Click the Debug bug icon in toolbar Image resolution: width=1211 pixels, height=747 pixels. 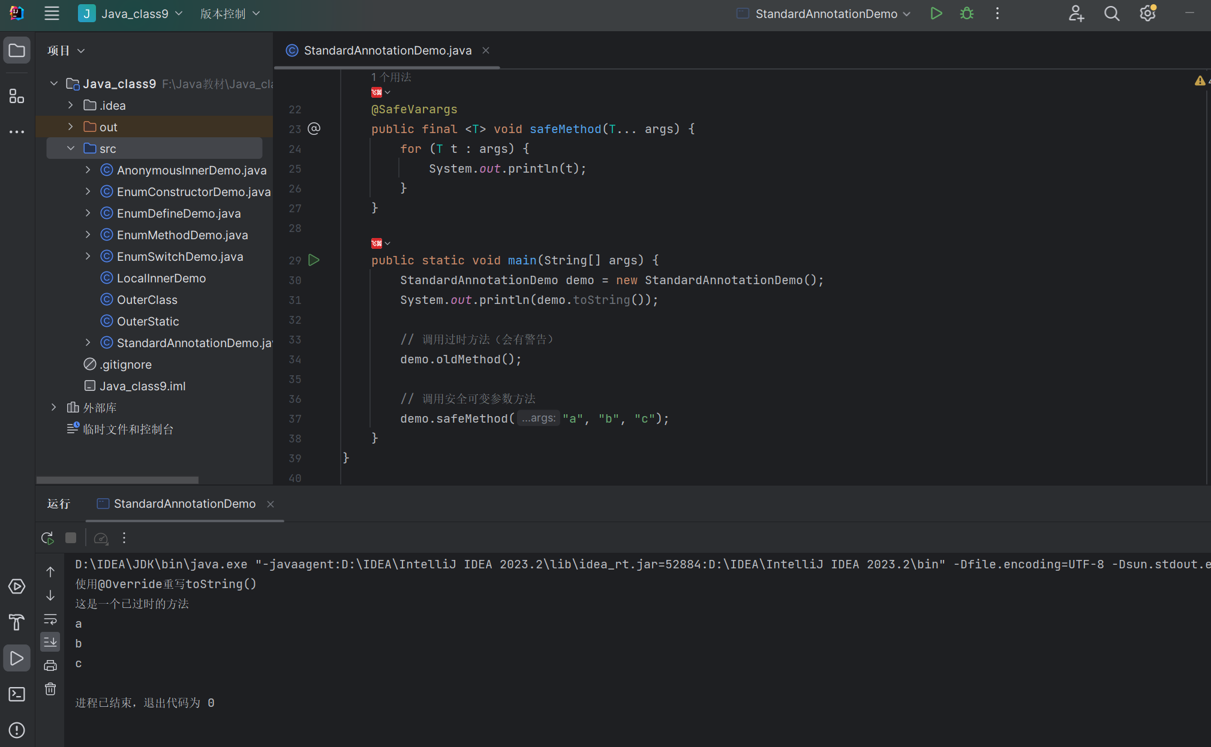click(x=966, y=13)
